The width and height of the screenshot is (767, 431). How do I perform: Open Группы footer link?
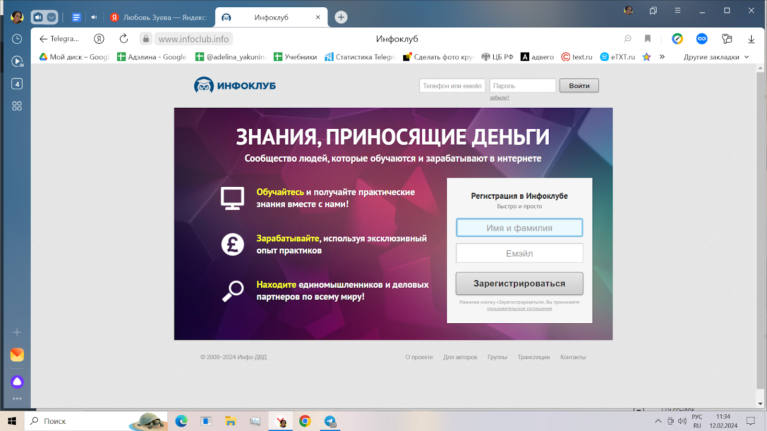pos(497,357)
